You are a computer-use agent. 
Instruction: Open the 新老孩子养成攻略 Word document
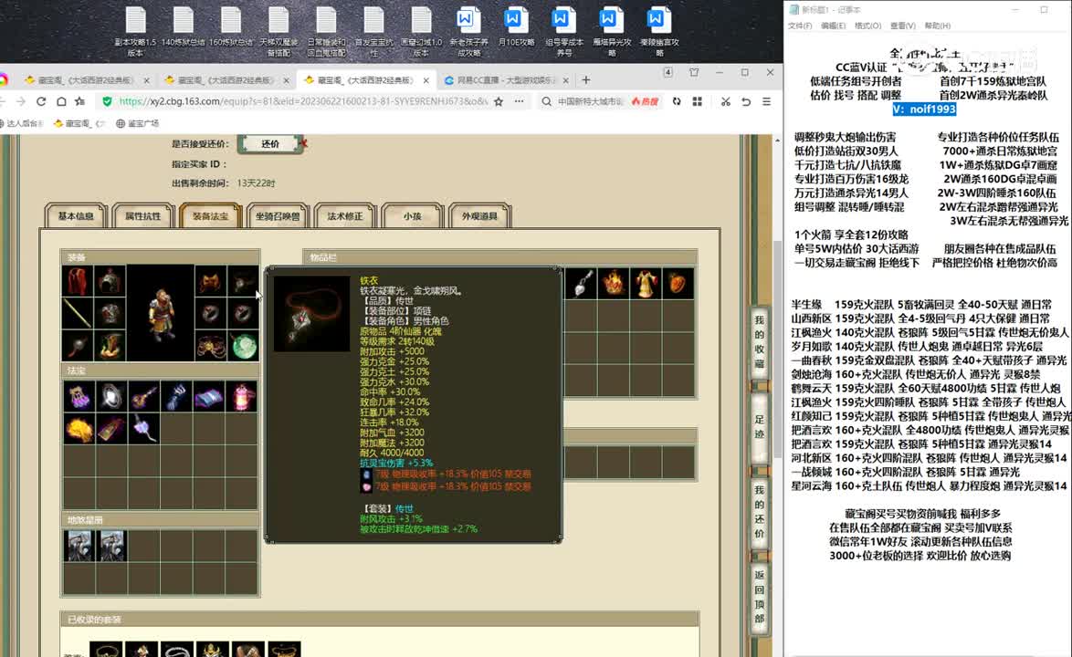pyautogui.click(x=468, y=31)
